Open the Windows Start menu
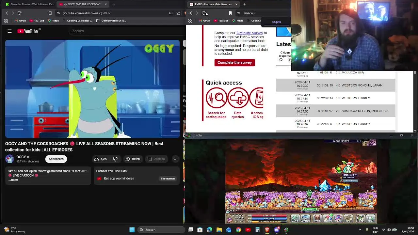Screen dimensions: 418x235 pyautogui.click(x=132, y=230)
